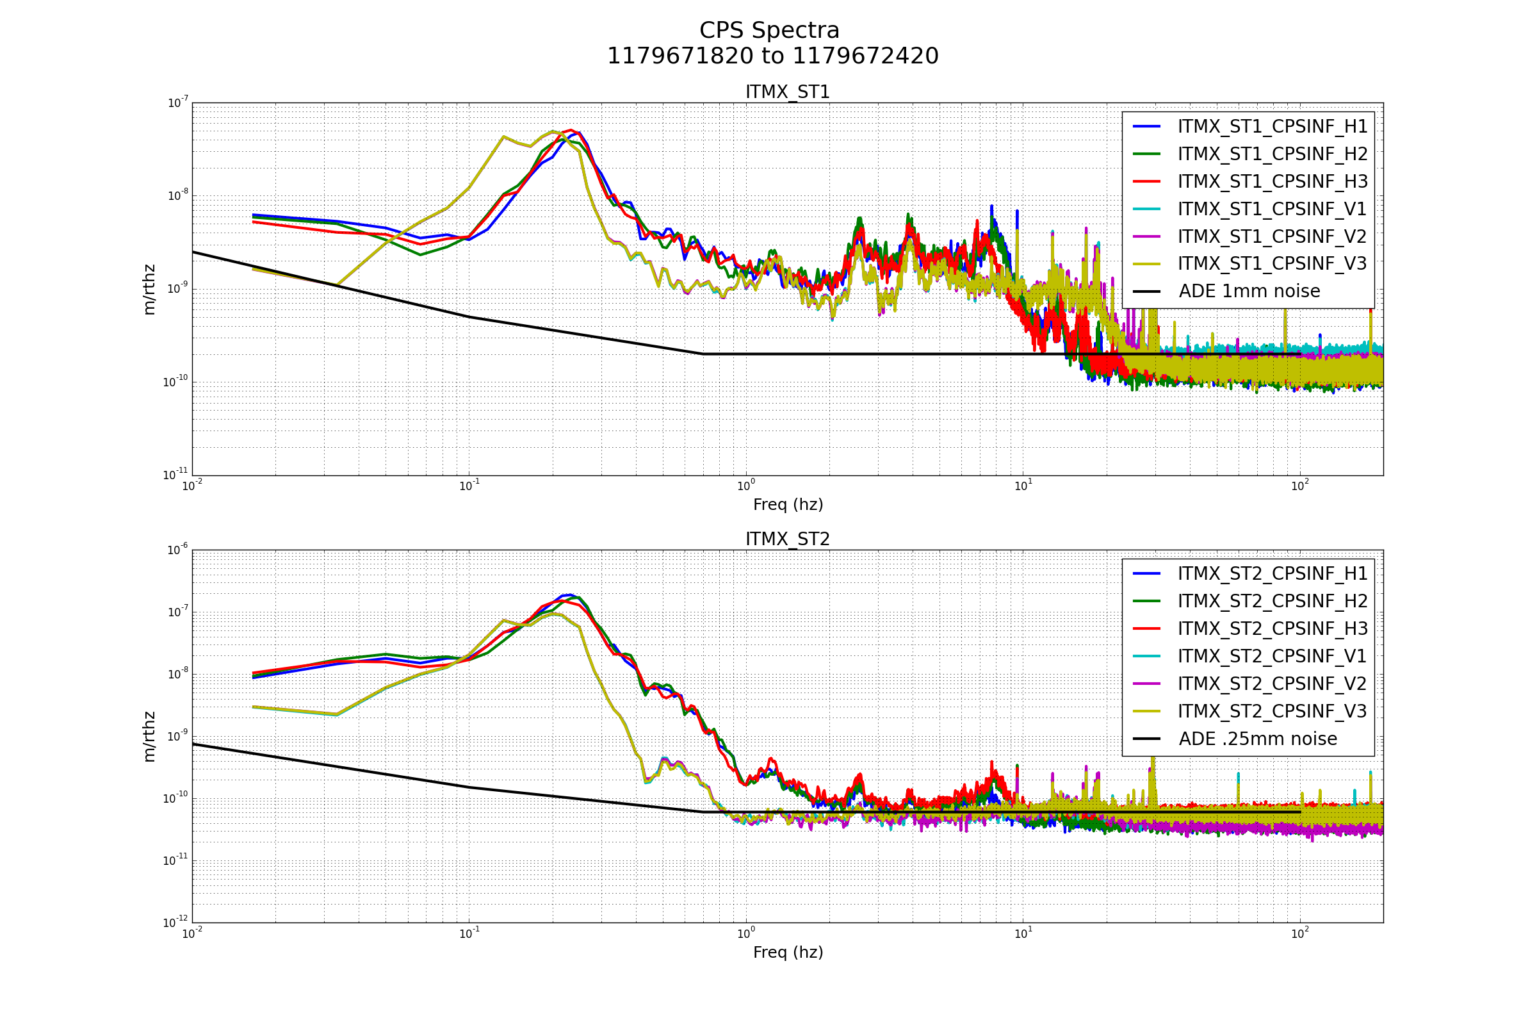
Task: Click the green ITMX_ST1_CPSINF_H2 legend swatch
Action: click(1146, 154)
